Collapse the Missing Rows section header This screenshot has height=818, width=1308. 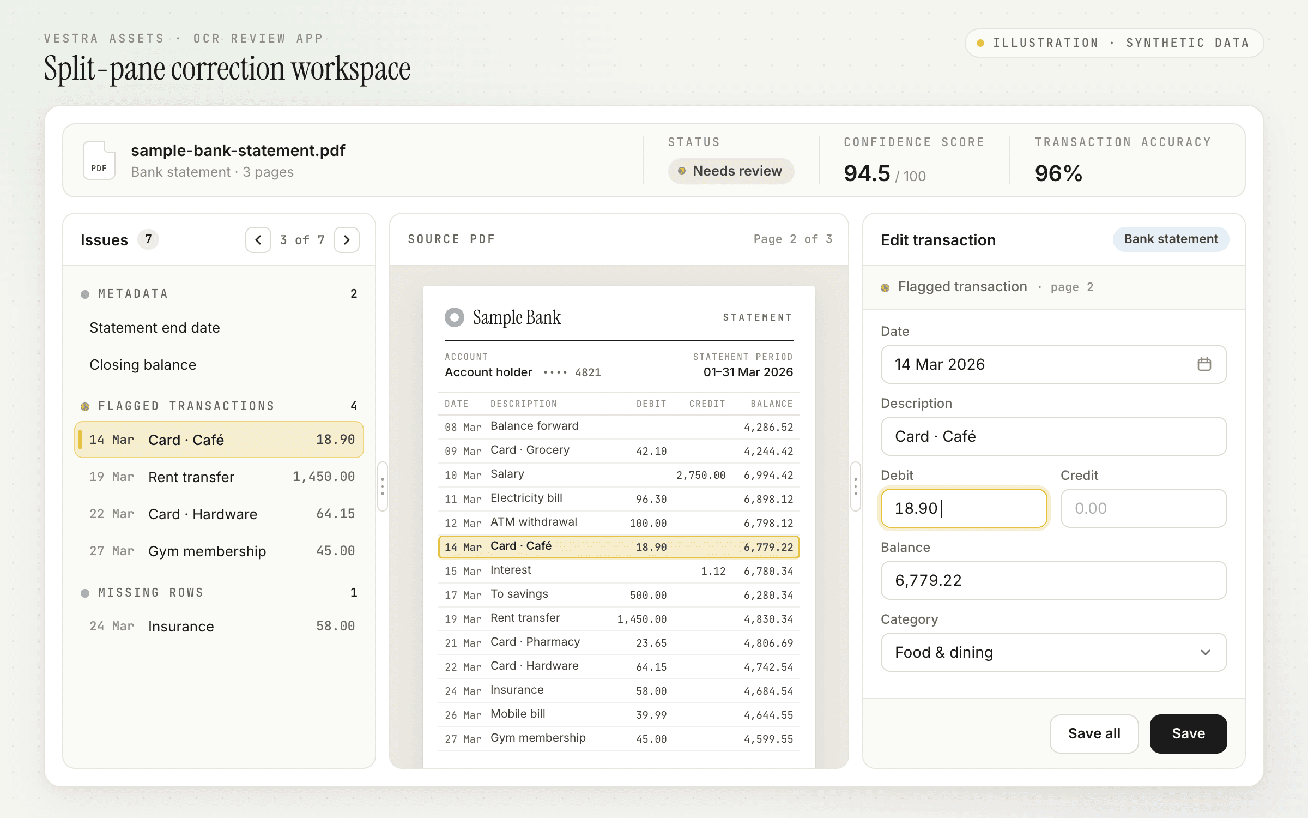[x=219, y=593]
